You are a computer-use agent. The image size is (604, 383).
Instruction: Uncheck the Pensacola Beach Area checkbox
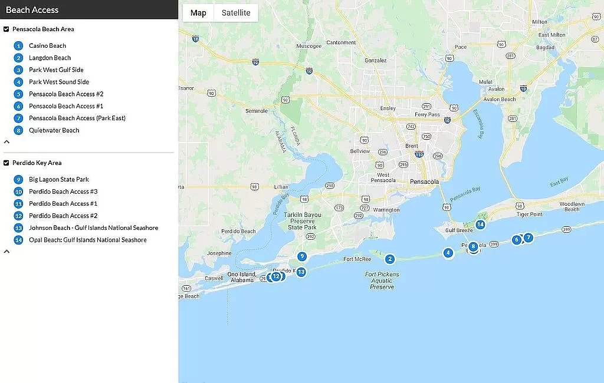click(6, 29)
